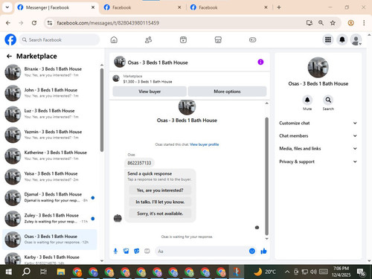Open the Home feed icon
This screenshot has height=279, width=372.
click(114, 39)
